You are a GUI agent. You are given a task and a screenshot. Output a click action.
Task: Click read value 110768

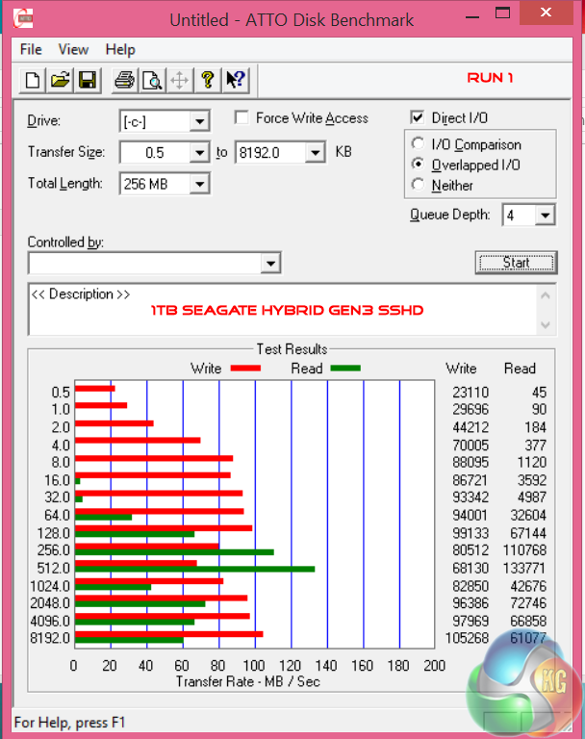pos(524,550)
